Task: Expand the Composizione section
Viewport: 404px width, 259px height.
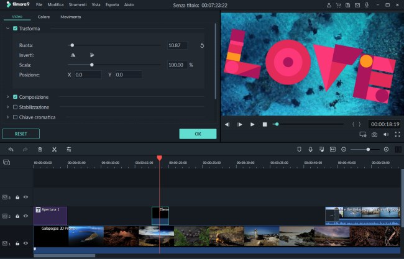Action: (7, 97)
